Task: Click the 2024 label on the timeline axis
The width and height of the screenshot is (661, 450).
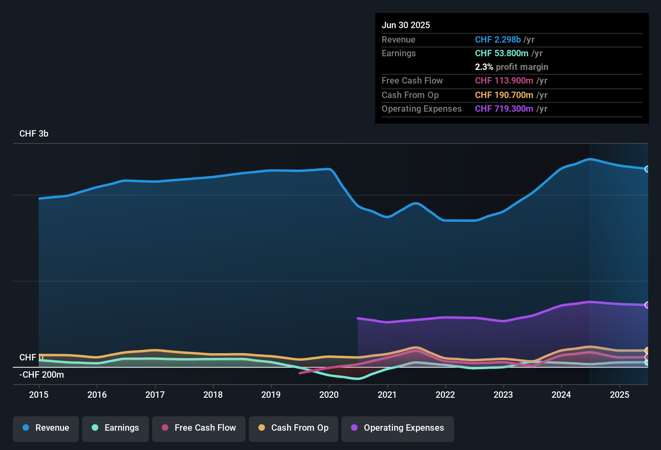Action: pos(561,395)
